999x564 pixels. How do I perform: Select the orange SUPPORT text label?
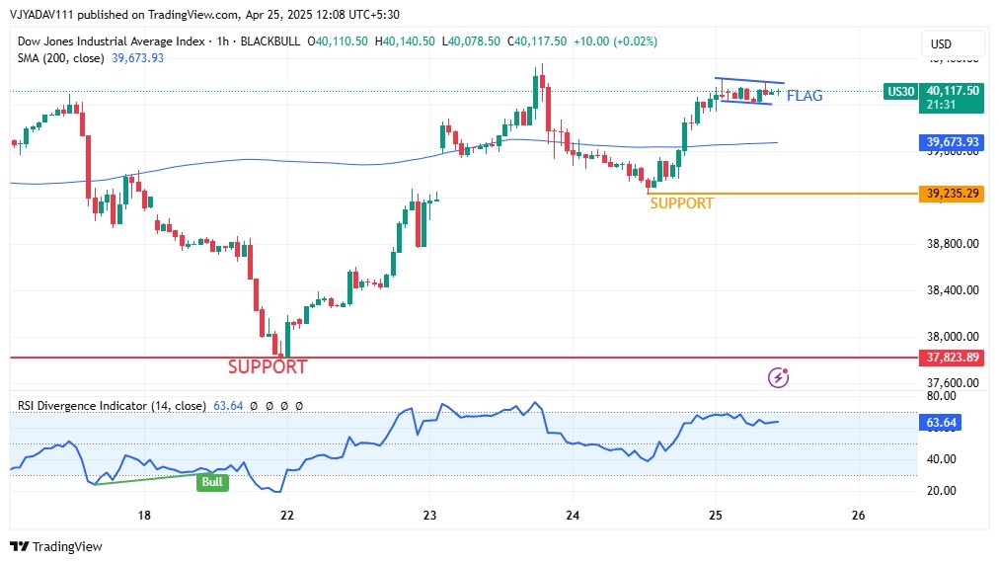[681, 203]
